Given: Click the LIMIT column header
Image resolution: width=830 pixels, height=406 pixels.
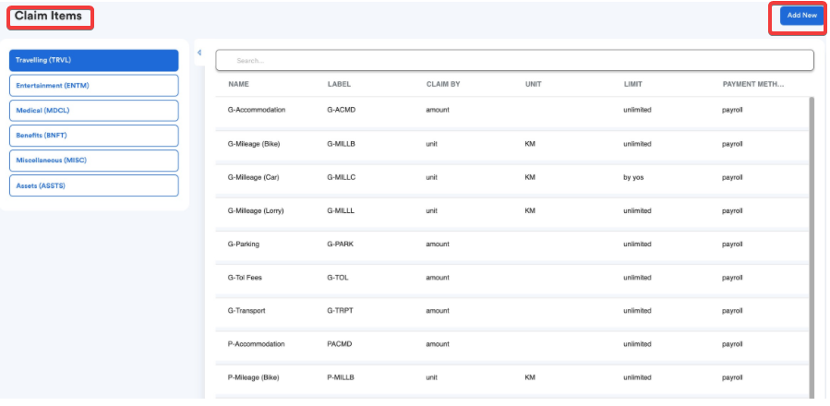Looking at the screenshot, I should 632,84.
